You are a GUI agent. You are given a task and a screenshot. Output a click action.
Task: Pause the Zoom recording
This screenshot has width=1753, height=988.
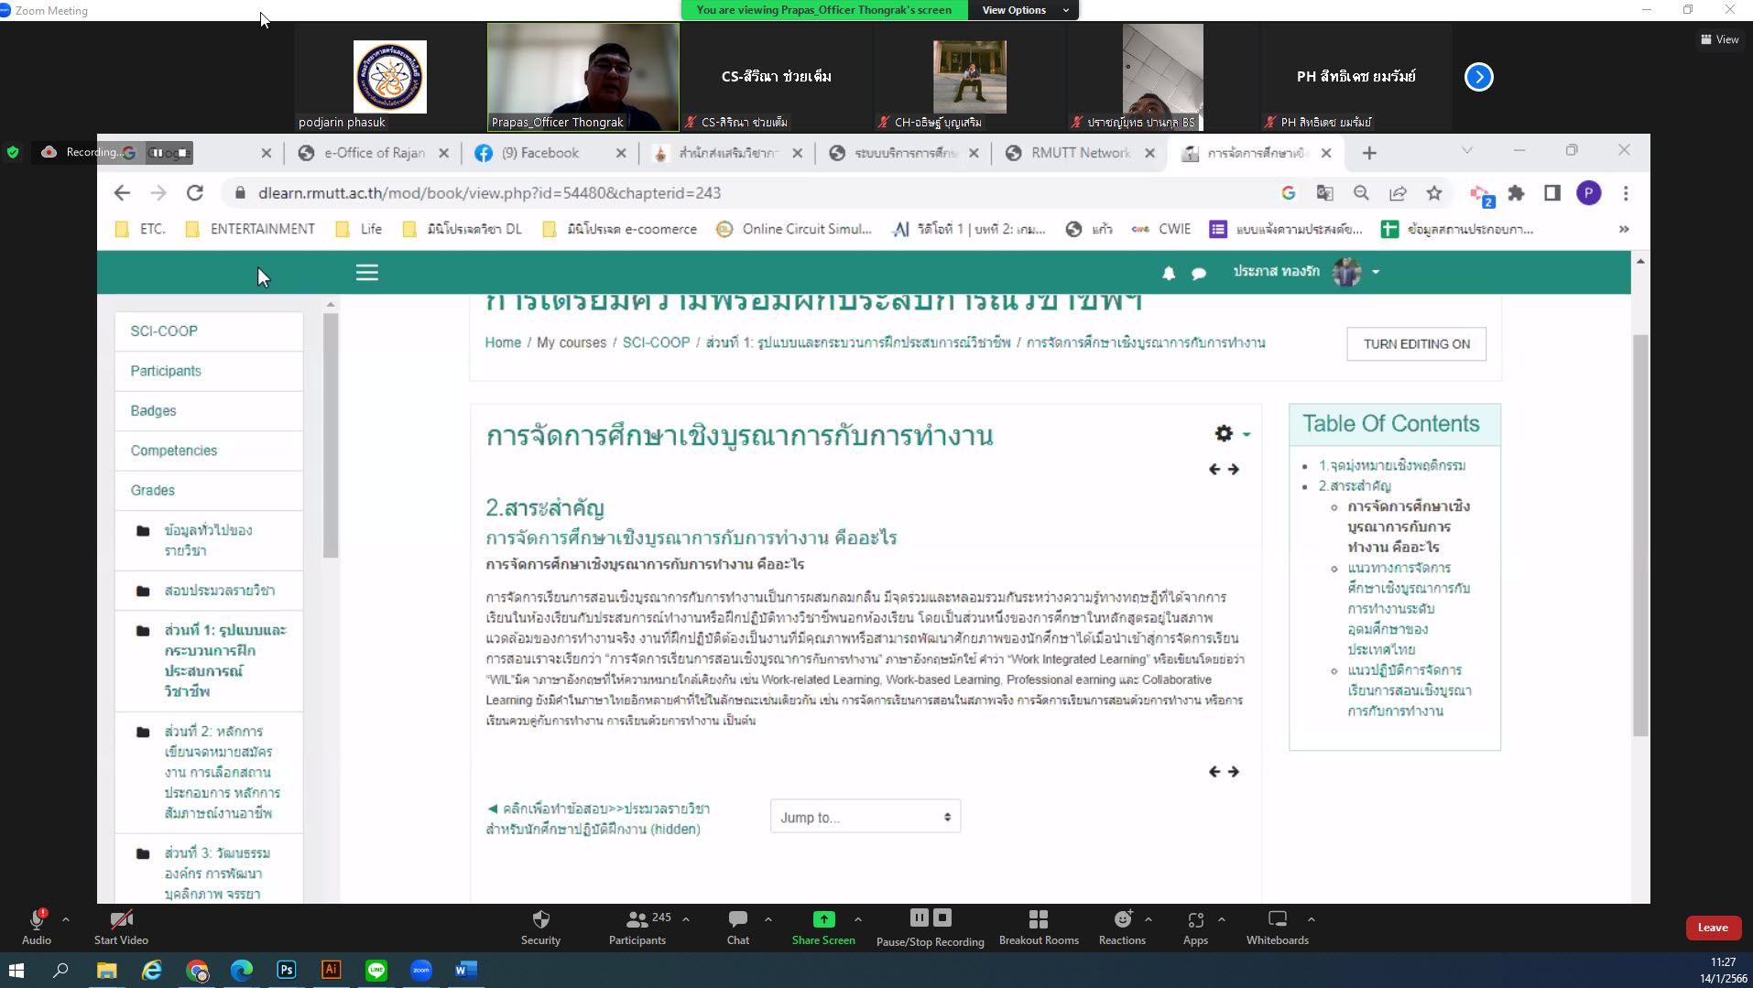pyautogui.click(x=920, y=917)
